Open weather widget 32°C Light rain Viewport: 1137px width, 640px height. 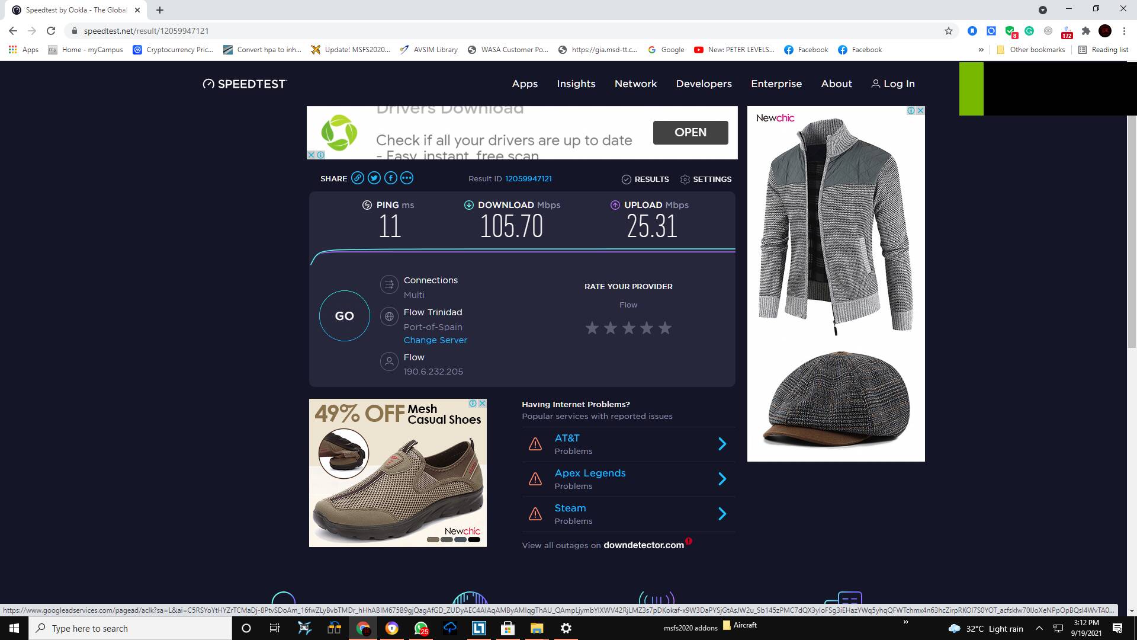[x=985, y=628]
